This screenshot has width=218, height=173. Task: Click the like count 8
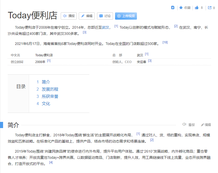(202, 8)
